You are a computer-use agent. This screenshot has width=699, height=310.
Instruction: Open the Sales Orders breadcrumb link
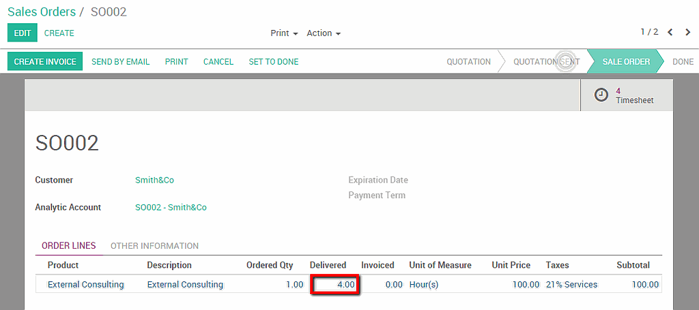click(42, 12)
